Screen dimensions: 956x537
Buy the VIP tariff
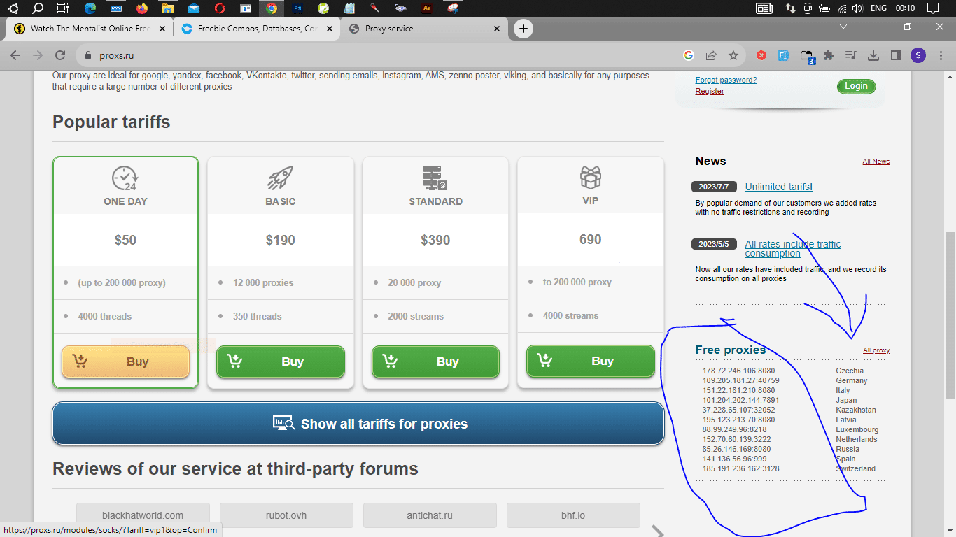pyautogui.click(x=591, y=361)
